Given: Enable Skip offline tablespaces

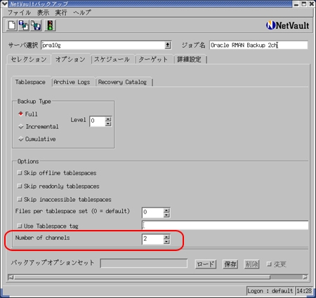Looking at the screenshot, I should coord(20,173).
